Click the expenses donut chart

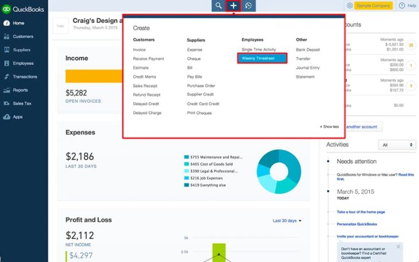click(279, 172)
